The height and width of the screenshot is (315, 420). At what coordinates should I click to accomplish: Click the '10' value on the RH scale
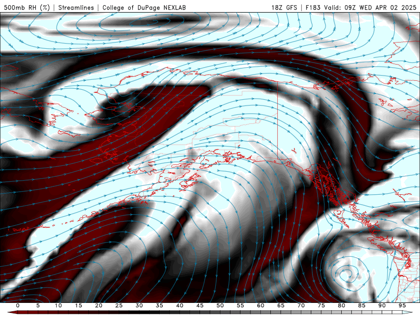pos(58,306)
